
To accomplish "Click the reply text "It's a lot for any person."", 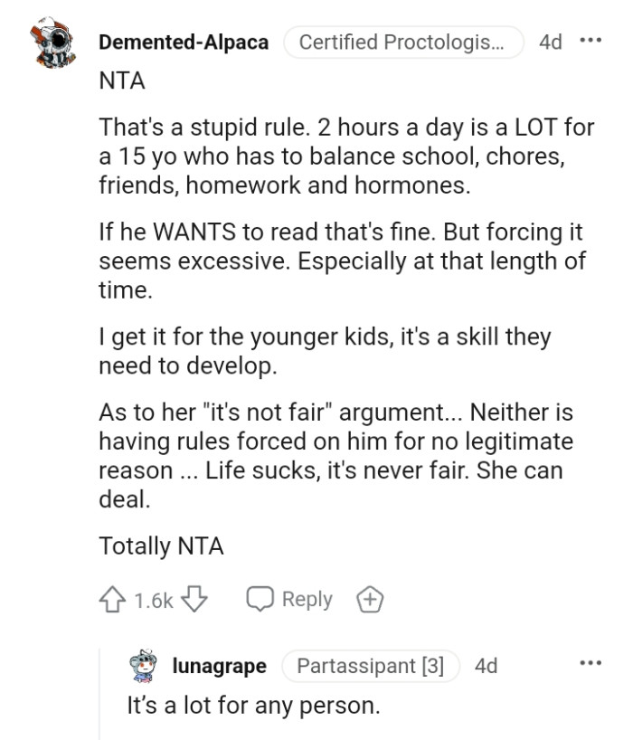I will click(253, 704).
